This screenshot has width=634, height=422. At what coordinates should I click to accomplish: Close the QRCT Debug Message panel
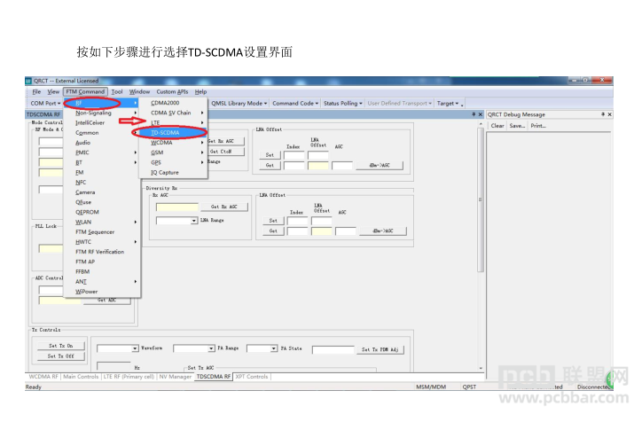coord(610,114)
